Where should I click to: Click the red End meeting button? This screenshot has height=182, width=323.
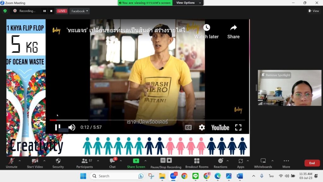(312, 163)
